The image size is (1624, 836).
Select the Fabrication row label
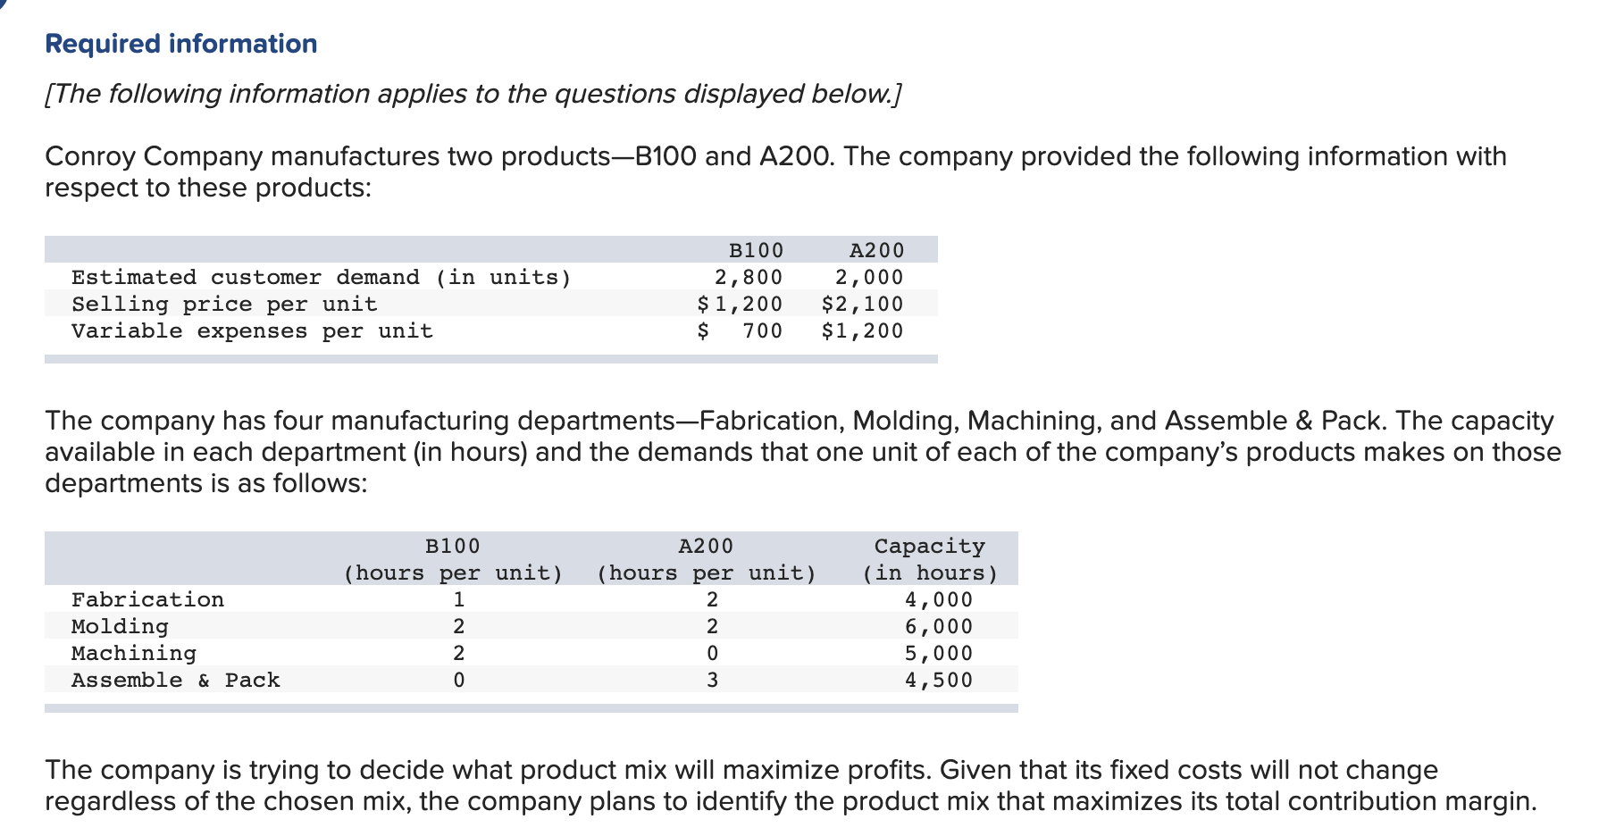click(x=147, y=599)
